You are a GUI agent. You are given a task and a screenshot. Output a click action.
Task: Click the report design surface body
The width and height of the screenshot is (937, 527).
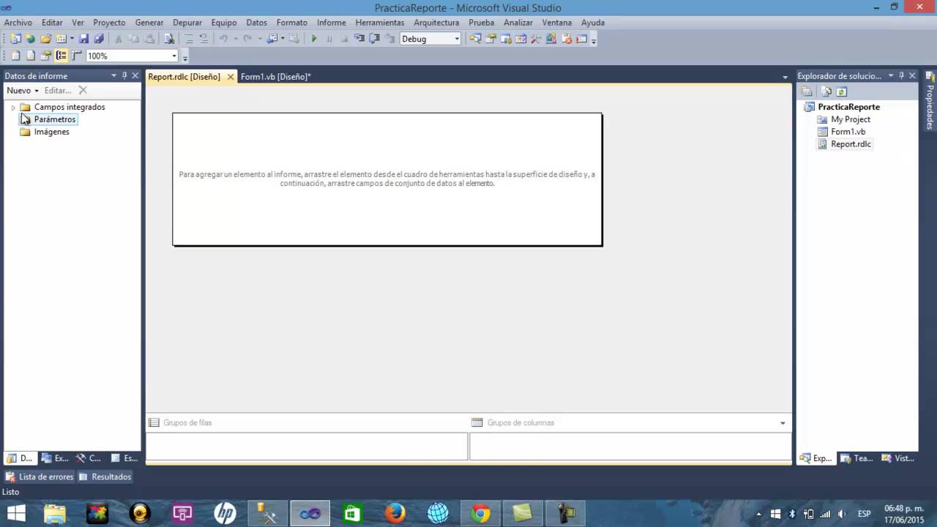click(387, 179)
